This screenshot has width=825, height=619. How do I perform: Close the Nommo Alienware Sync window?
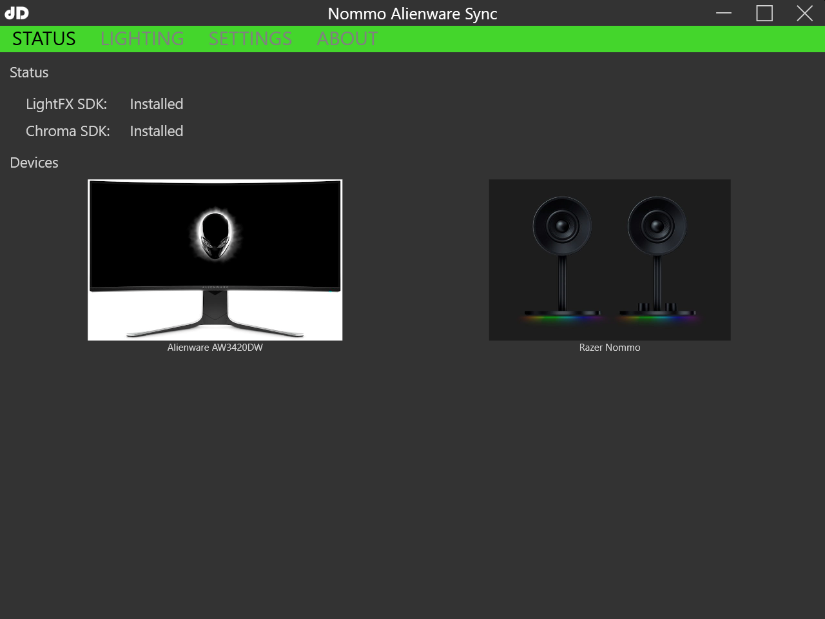(804, 13)
